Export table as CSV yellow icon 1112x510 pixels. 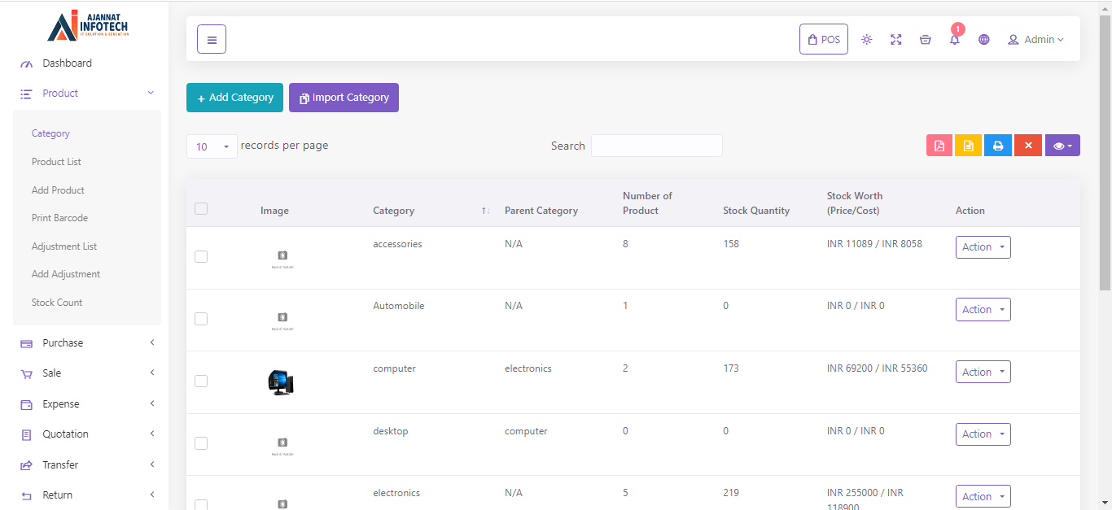pos(968,146)
